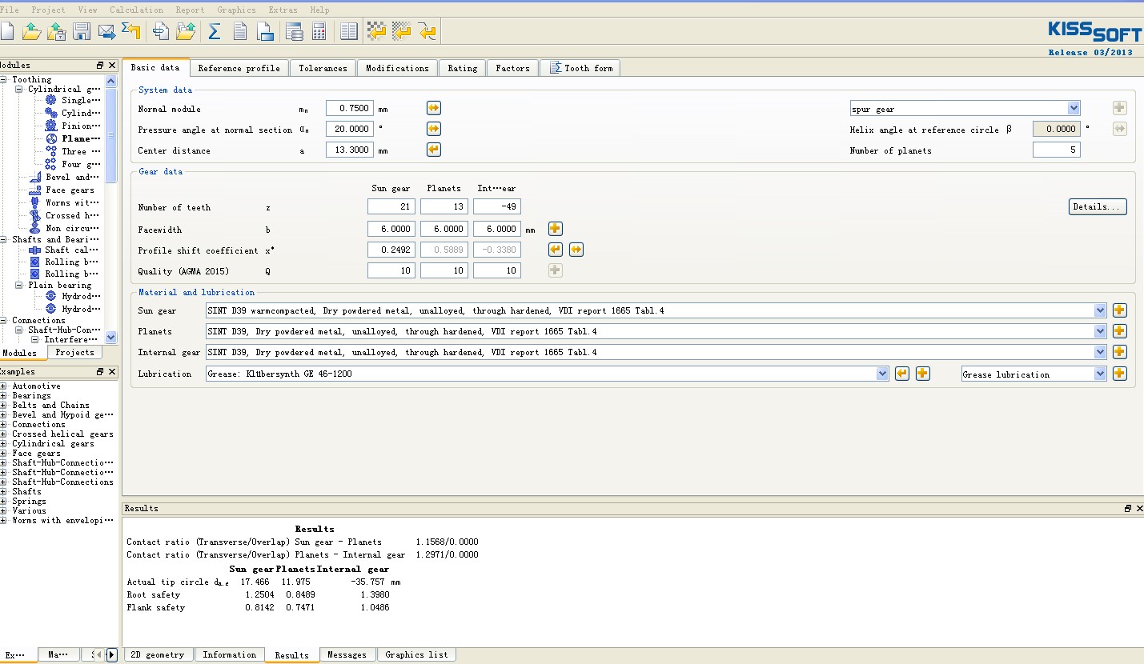Screen dimensions: 1144x664
Task: Save file with the floppy disk icon
Action: pos(81,31)
